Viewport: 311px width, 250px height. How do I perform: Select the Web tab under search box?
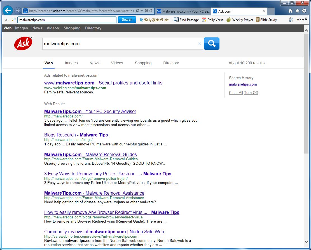(x=49, y=63)
